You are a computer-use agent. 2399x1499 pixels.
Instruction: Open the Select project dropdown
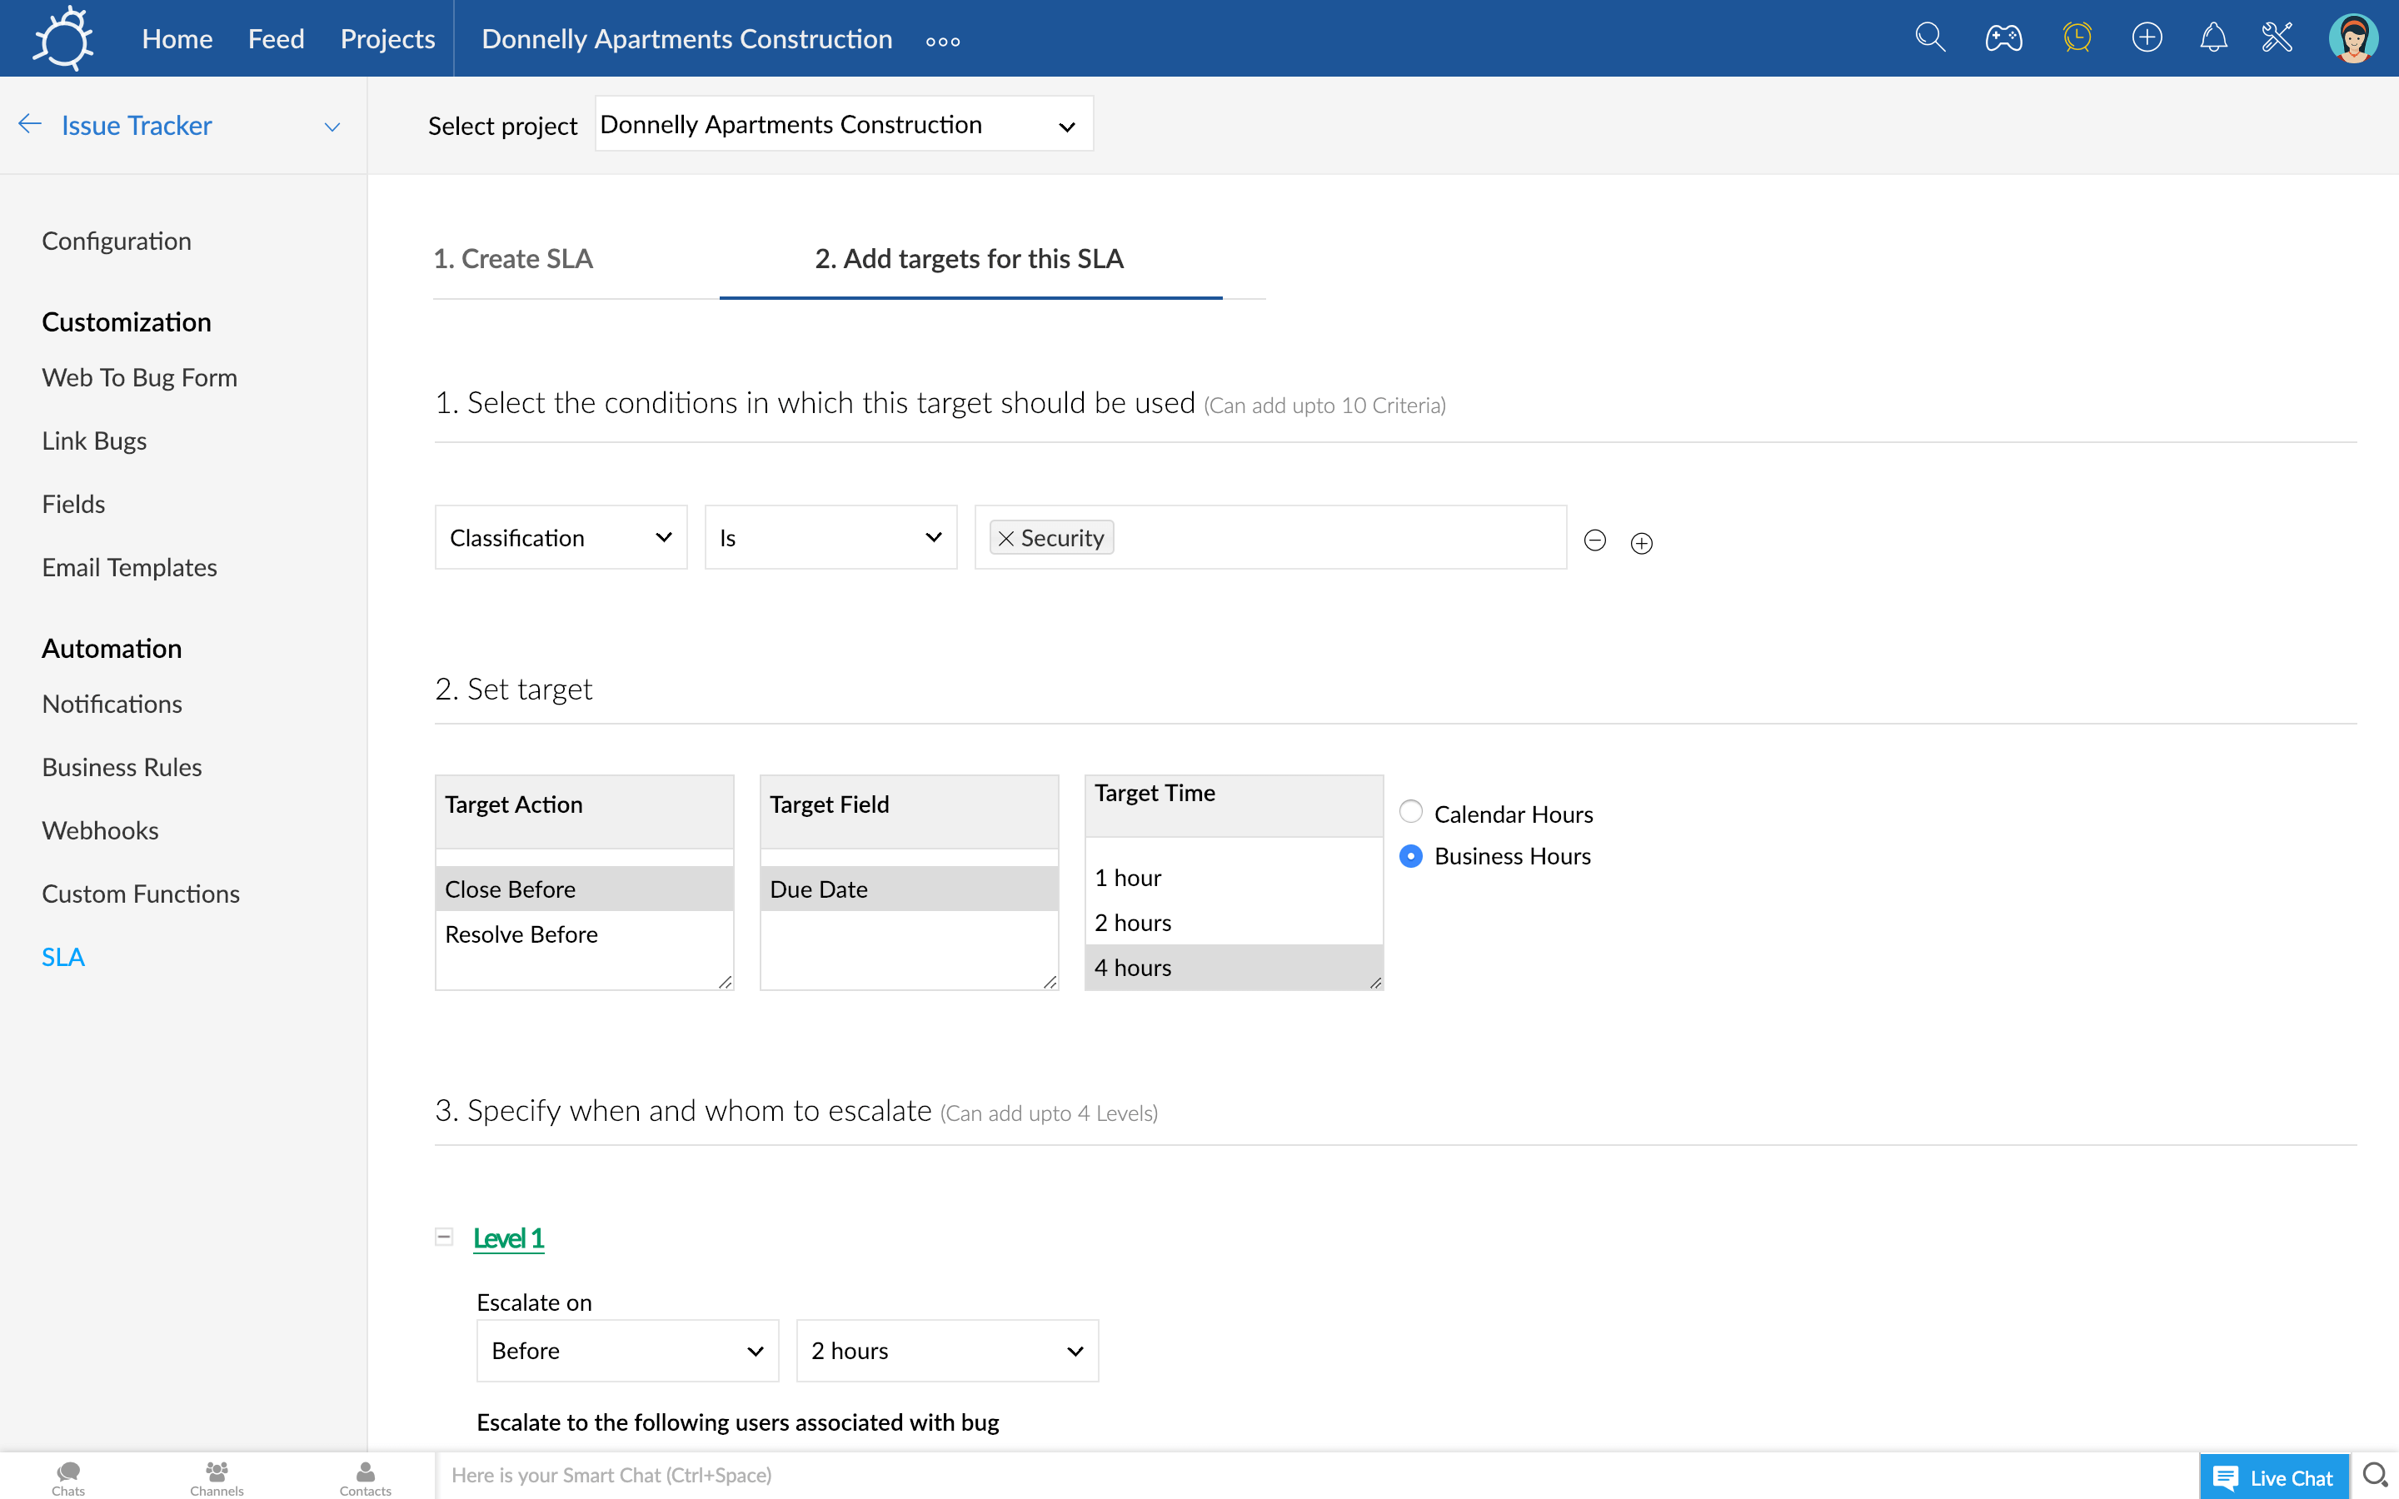coord(843,124)
